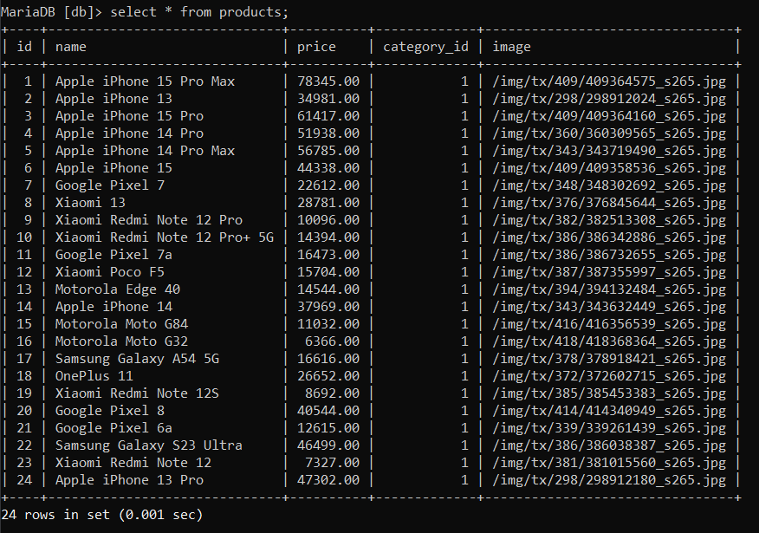Click price 14544.00
The image size is (759, 533).
(x=328, y=289)
